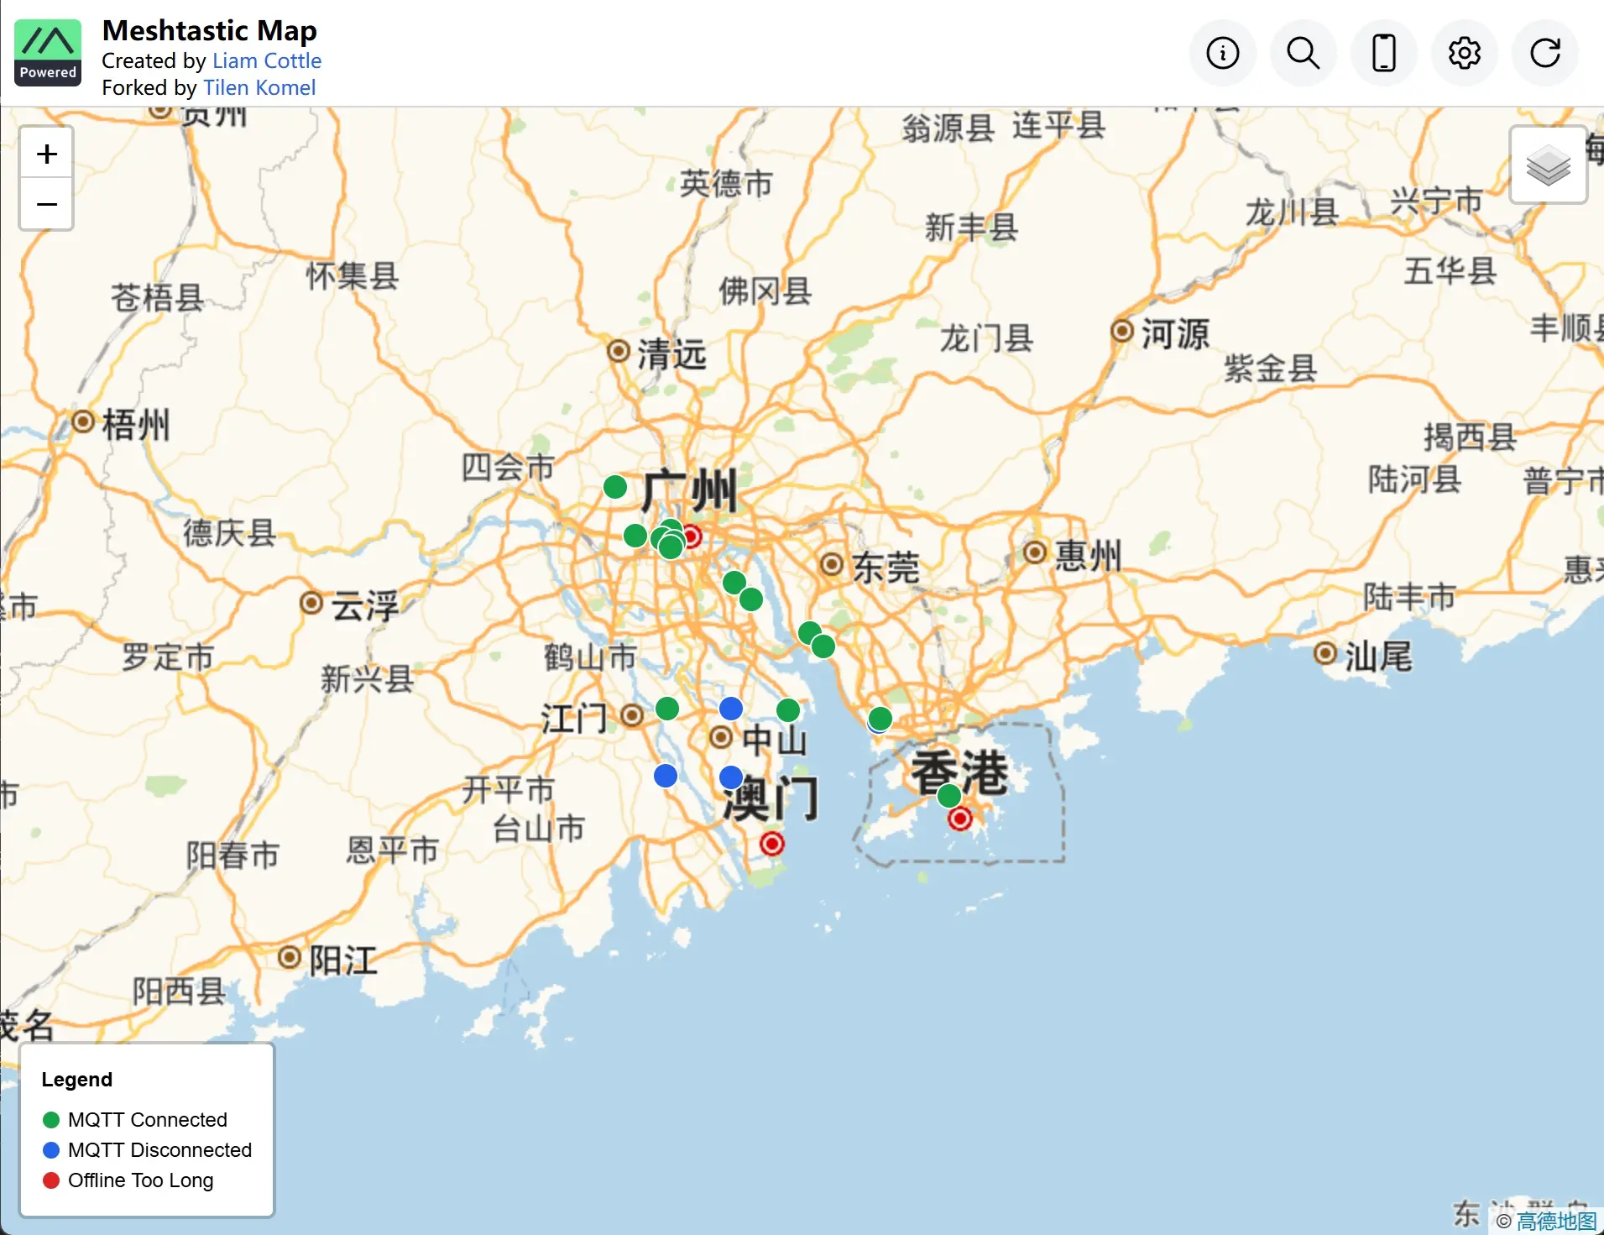Open the mobile device view
Image resolution: width=1604 pixels, height=1235 pixels.
pos(1383,52)
